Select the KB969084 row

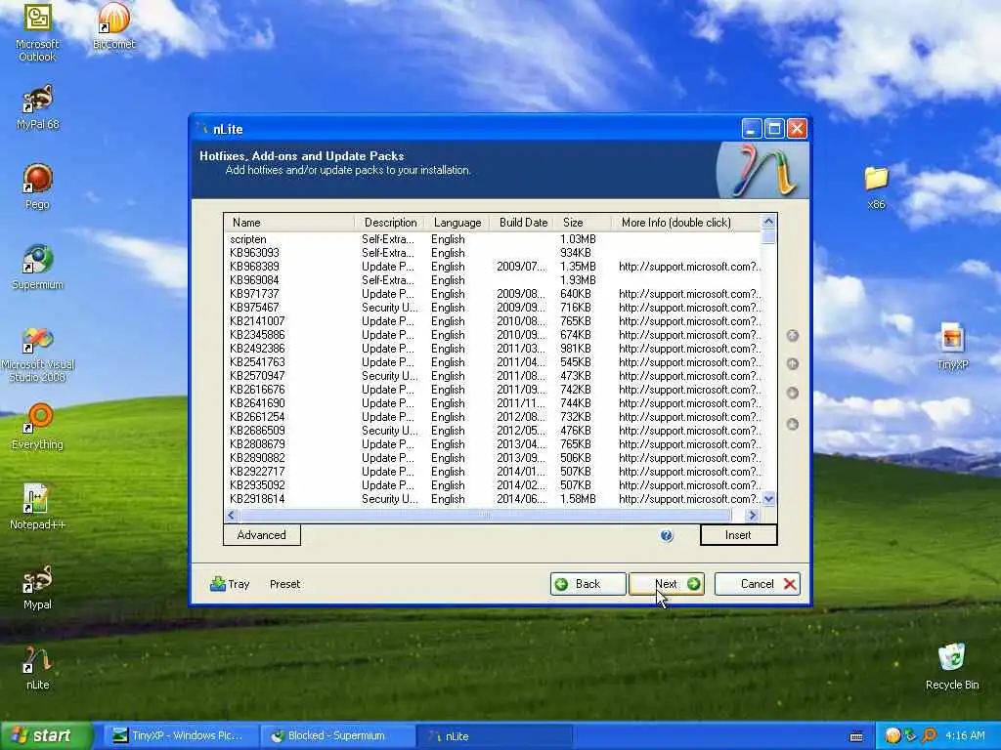coord(493,280)
